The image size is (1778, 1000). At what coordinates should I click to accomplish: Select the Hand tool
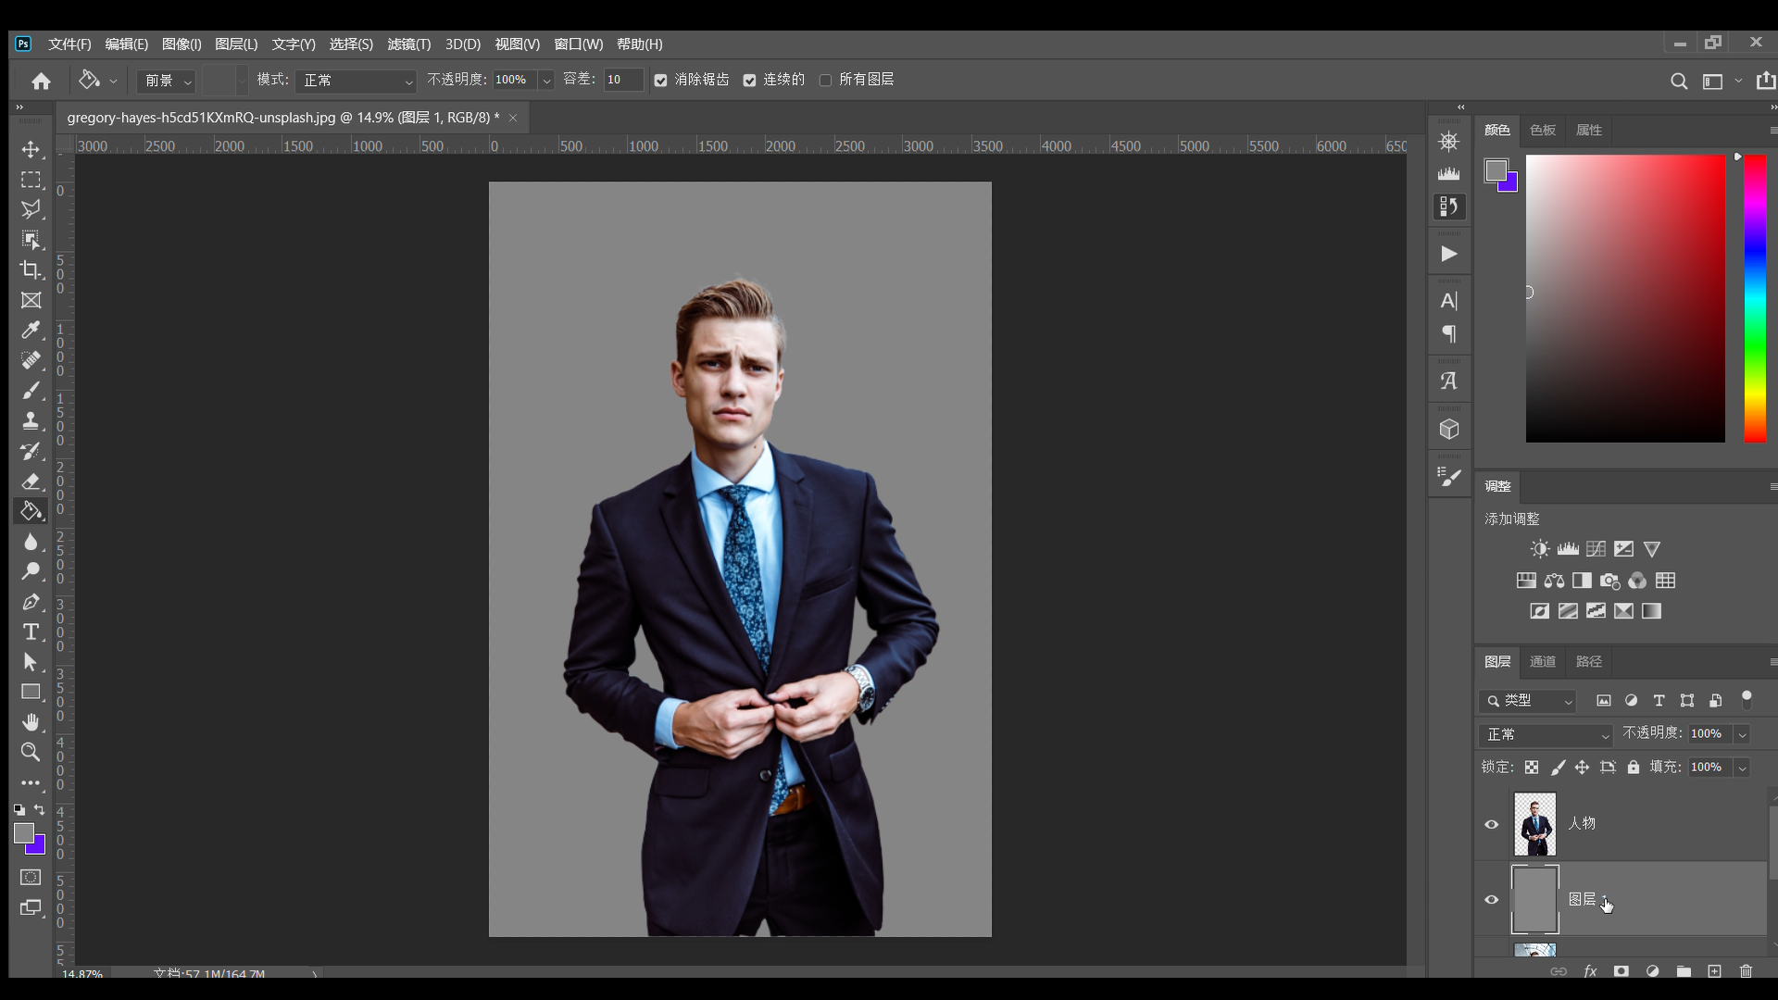click(x=31, y=722)
